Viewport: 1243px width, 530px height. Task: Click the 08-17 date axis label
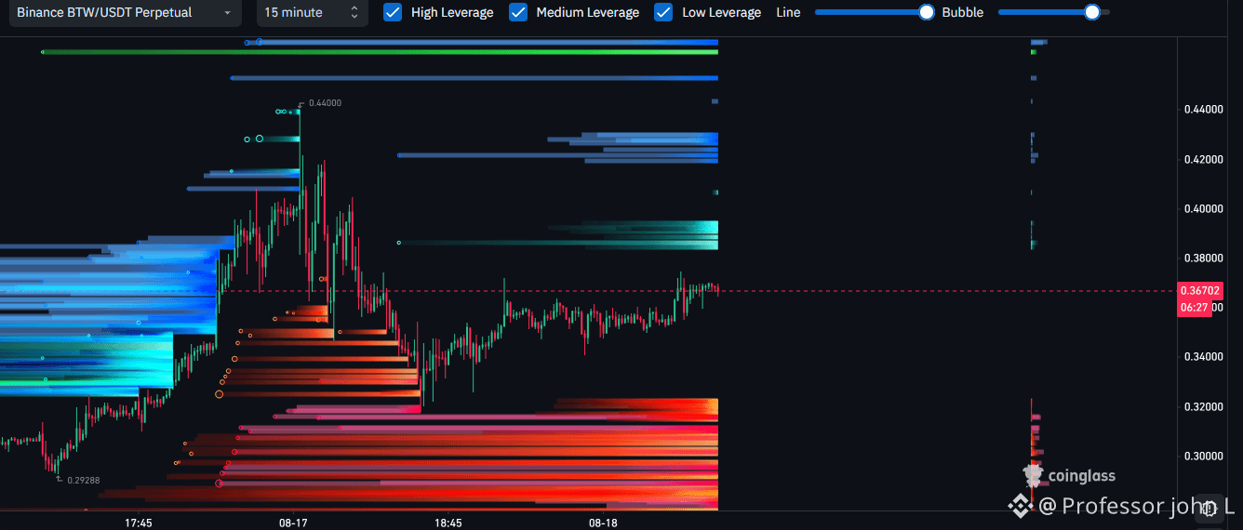[x=293, y=523]
